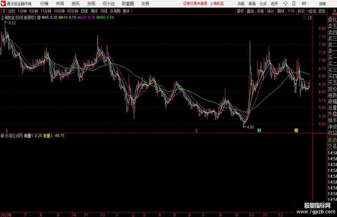Image resolution: width=337 pixels, height=217 pixels.
Task: Click the 竞量2: -99.75 indicator value
Action: click(54, 136)
